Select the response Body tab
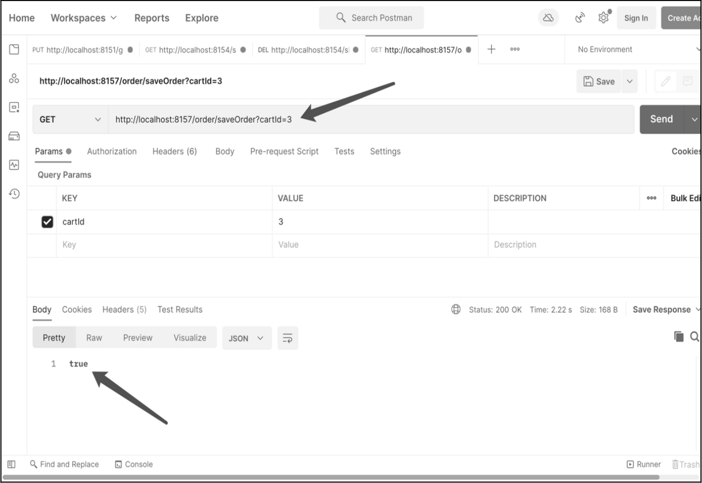702x483 pixels. [x=42, y=310]
